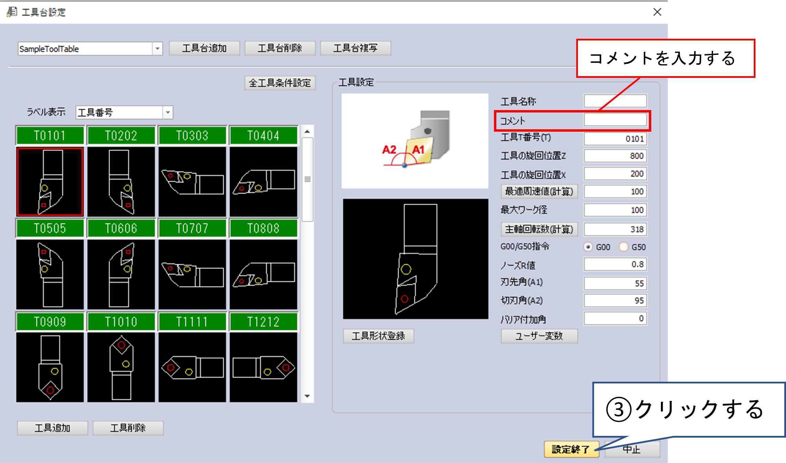The image size is (786, 463).
Task: Click the tool list scrollbar thumb
Action: point(307,179)
